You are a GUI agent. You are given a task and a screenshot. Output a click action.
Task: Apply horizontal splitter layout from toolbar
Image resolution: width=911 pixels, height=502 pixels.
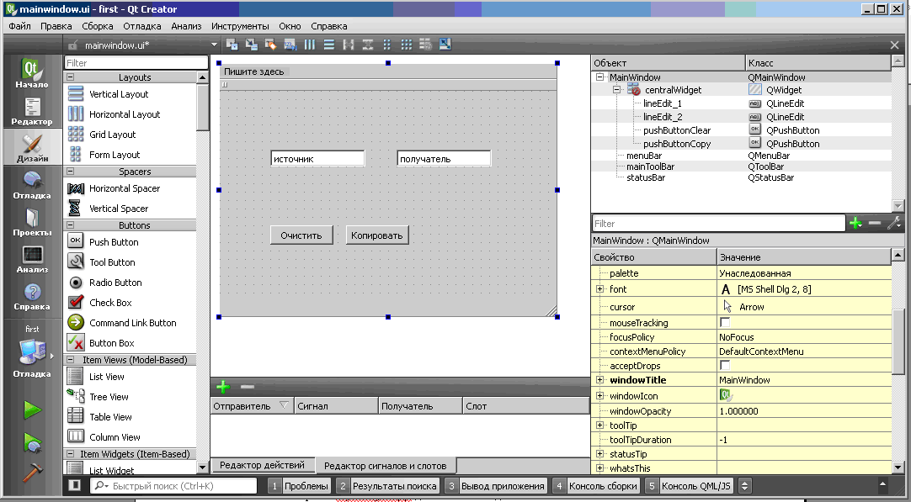[348, 45]
